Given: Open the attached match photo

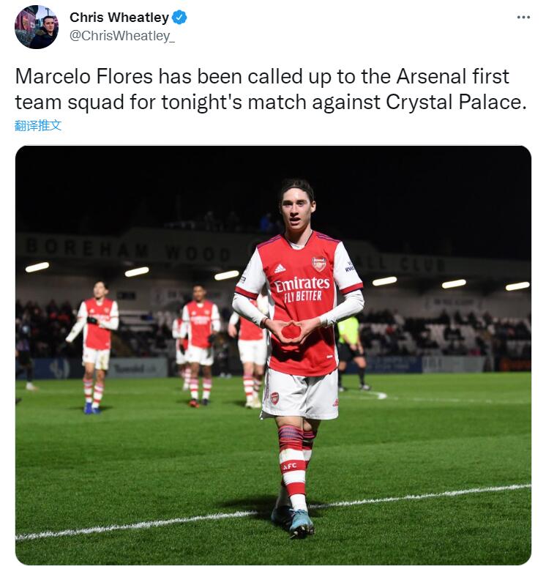Looking at the screenshot, I should [273, 355].
